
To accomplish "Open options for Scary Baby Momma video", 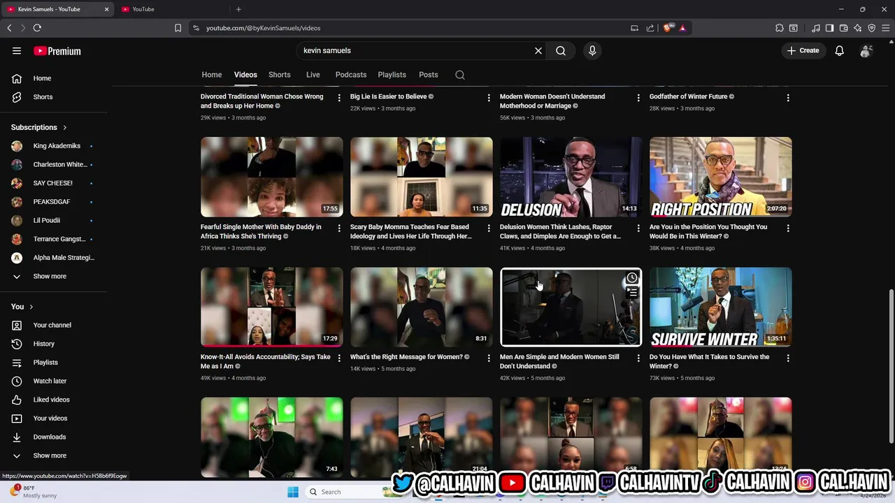I will coord(489,228).
